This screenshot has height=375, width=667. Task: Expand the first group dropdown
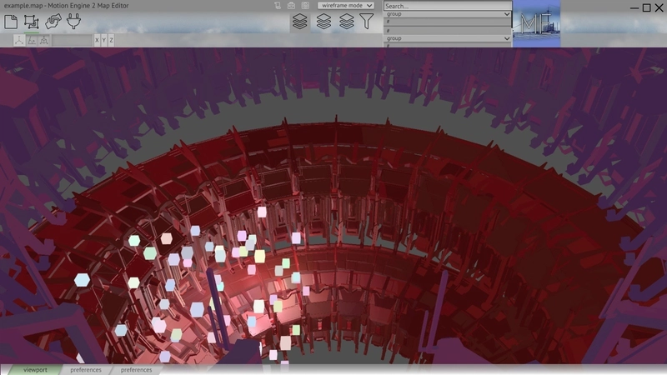click(x=447, y=14)
